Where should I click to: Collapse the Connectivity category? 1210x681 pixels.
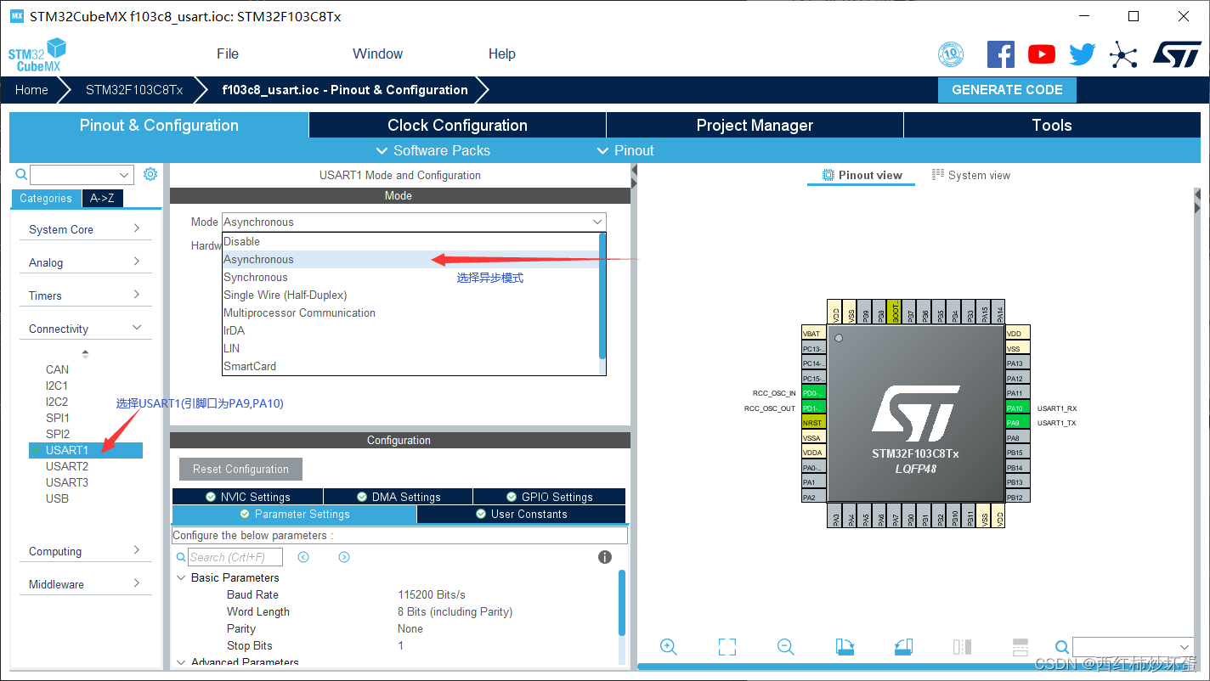(85, 329)
